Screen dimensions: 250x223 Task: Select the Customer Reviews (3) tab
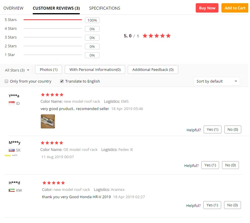point(56,8)
